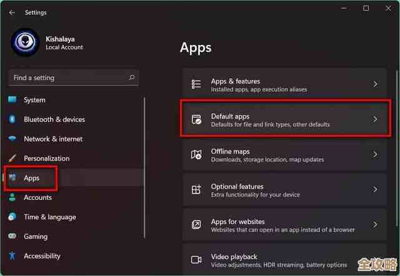Close the Settings window
Image resolution: width=400 pixels, height=276 pixels.
(x=388, y=8)
